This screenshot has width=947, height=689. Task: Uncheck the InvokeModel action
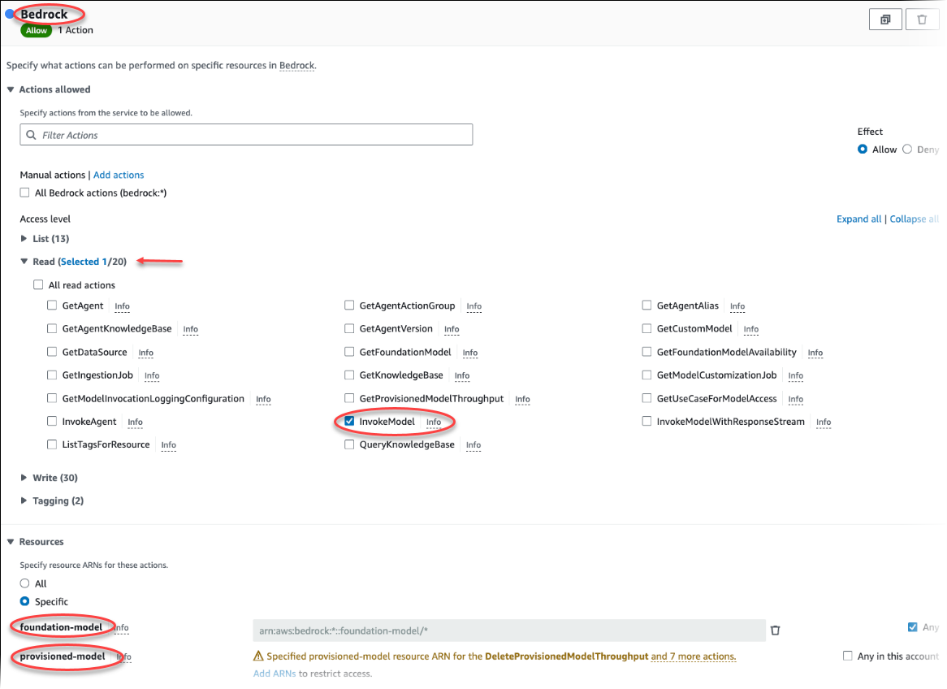point(349,422)
